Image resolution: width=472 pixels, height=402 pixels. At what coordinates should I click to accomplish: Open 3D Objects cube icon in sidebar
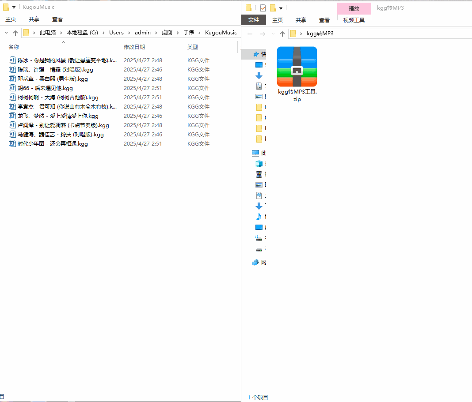pos(259,164)
